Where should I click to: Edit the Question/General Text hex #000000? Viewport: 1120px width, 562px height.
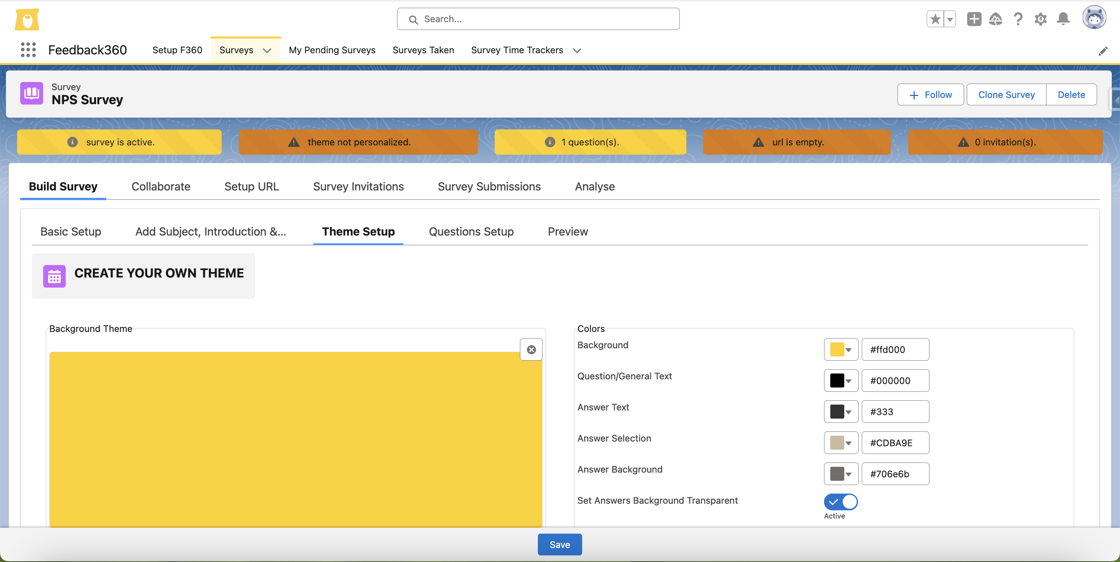[895, 381]
